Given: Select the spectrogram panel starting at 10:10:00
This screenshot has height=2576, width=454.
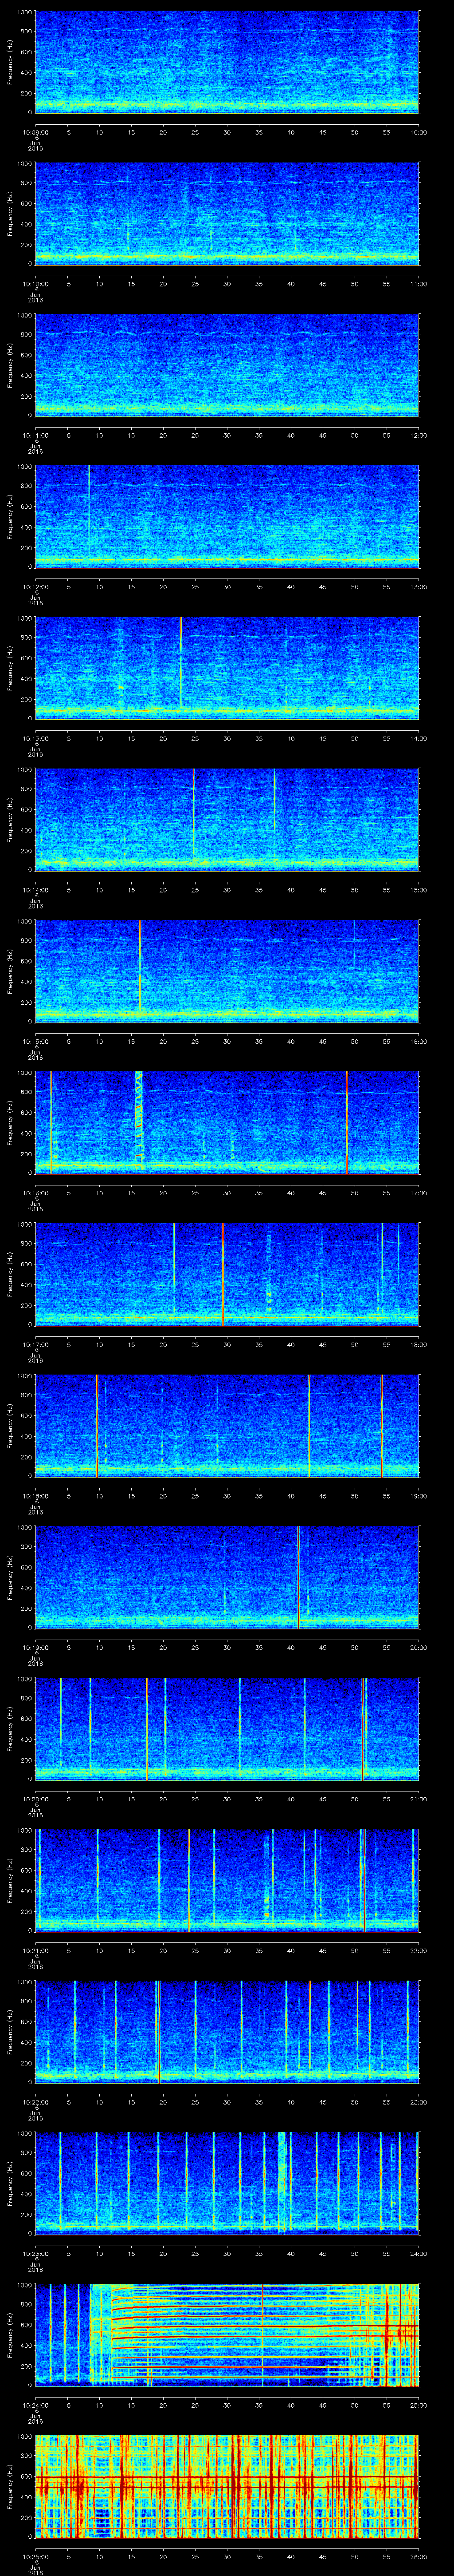Looking at the screenshot, I should [227, 213].
